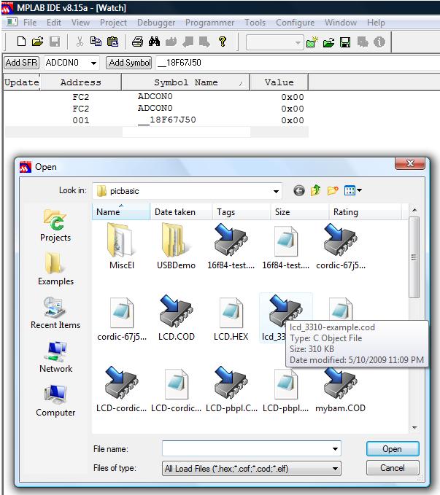This screenshot has width=440, height=495.
Task: Expand the Look in picbasic dropdown
Action: [x=276, y=191]
